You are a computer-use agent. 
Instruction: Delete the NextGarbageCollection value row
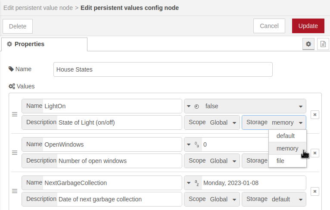click(x=315, y=191)
